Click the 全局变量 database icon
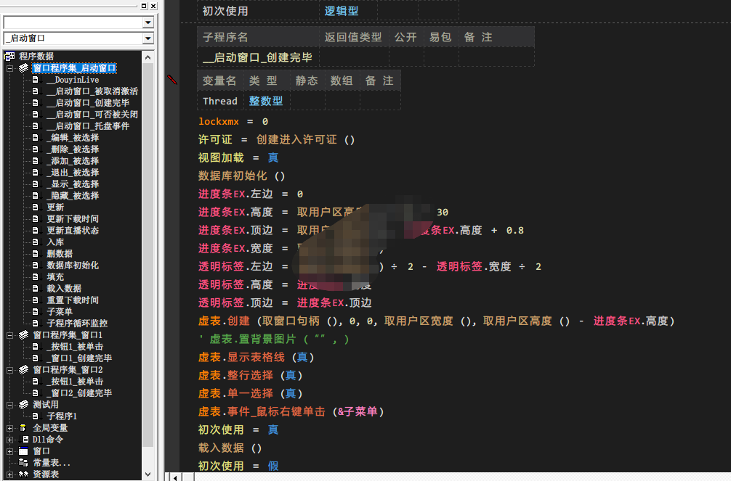Viewport: 731px width, 481px height. coord(23,428)
